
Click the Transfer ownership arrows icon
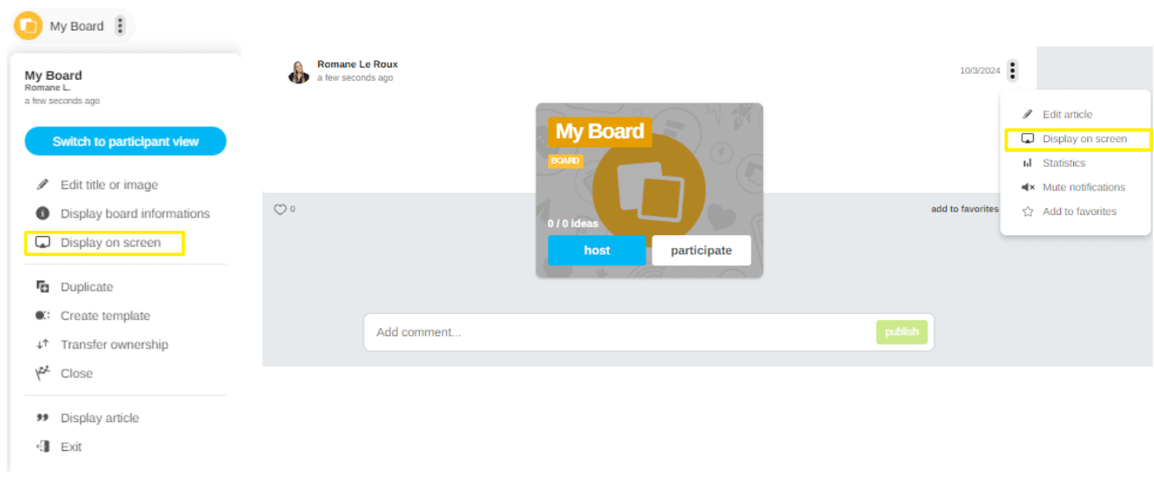pyautogui.click(x=42, y=345)
